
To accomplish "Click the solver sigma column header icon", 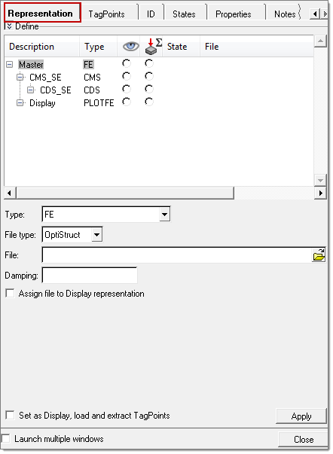I will 153,47.
